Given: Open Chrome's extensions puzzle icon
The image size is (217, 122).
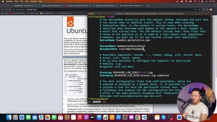Looking at the screenshot, I should (x=203, y=9).
